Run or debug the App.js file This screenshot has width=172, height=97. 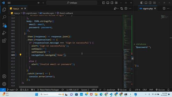[115, 8]
